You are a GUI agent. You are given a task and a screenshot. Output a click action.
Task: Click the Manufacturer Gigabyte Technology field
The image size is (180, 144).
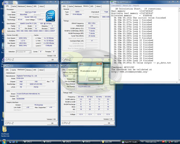(x=36, y=76)
